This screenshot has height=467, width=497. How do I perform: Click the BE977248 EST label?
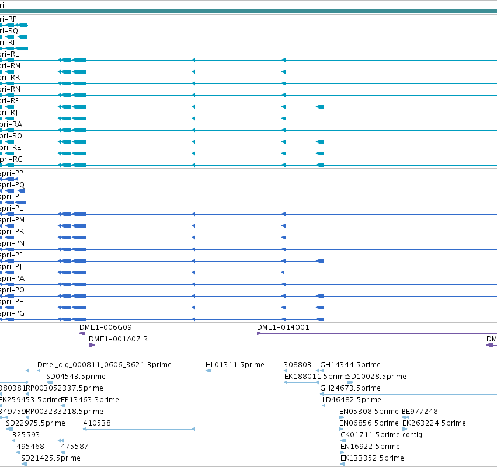420,412
